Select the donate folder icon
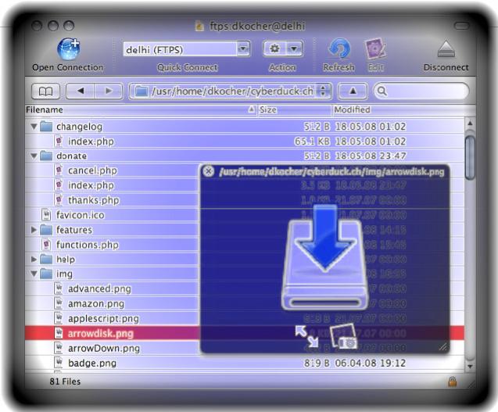The height and width of the screenshot is (412, 498). coord(46,156)
